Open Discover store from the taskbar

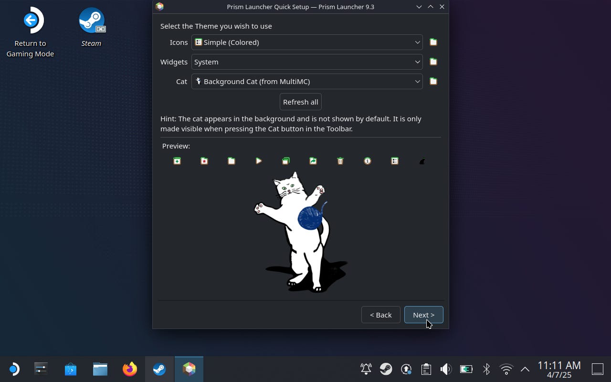(x=71, y=369)
